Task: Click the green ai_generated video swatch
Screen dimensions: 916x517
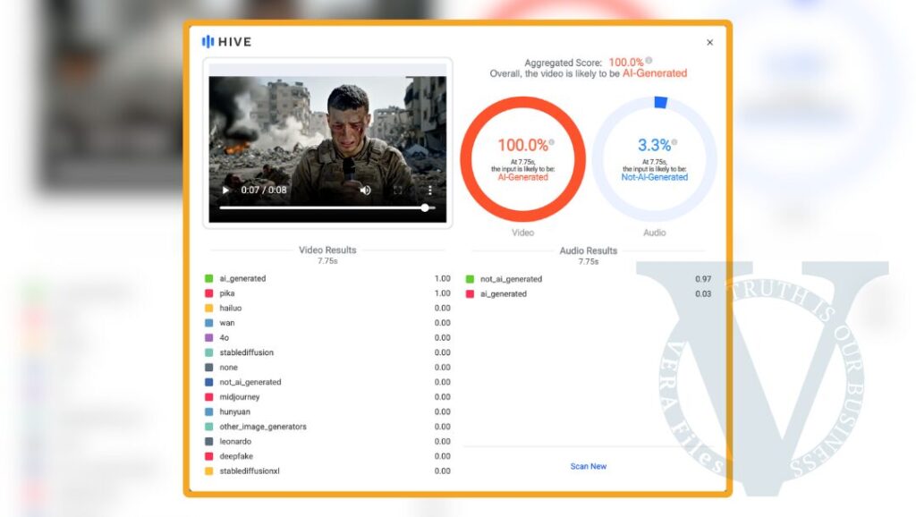Action: [x=208, y=279]
